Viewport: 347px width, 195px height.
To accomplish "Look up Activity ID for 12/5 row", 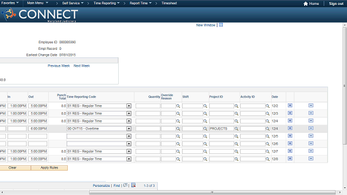I will (x=267, y=136).
